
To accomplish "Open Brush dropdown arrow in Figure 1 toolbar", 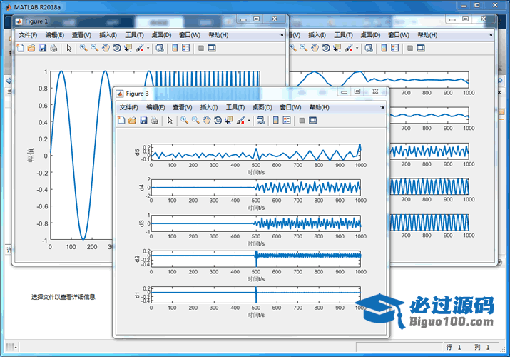I will tap(148, 48).
